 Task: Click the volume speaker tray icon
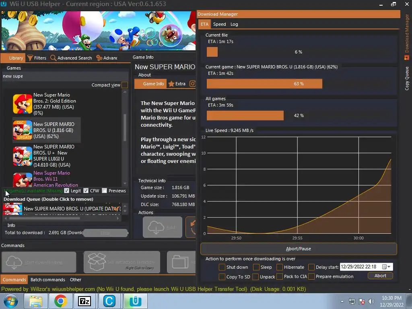[x=371, y=301]
